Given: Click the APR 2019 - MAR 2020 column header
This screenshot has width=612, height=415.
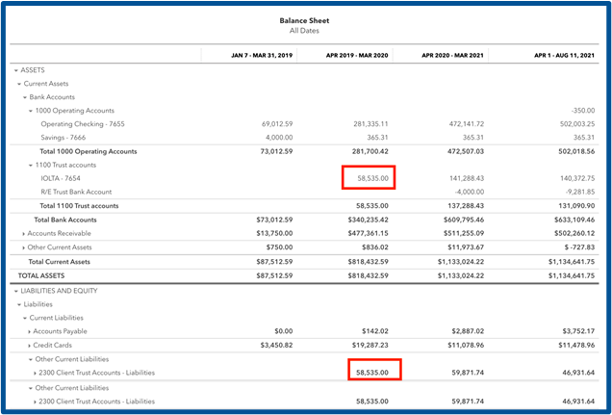Looking at the screenshot, I should click(x=357, y=56).
